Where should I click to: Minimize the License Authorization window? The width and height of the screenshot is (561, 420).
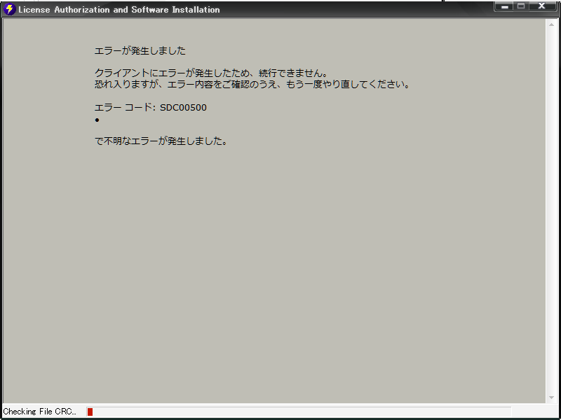click(503, 6)
